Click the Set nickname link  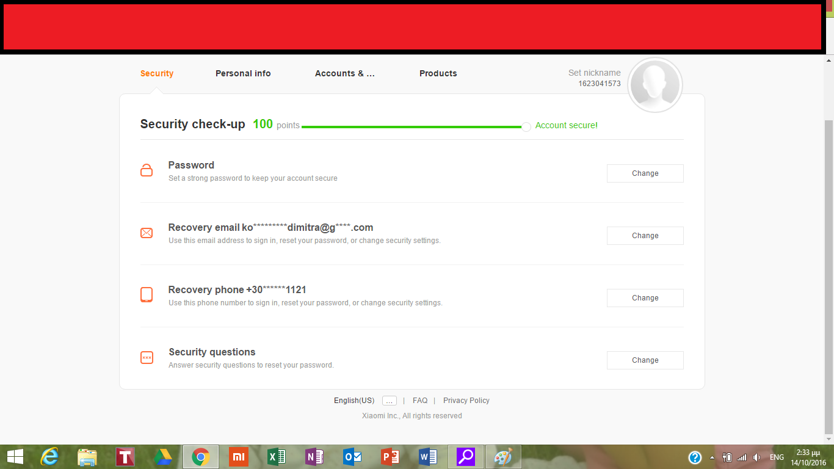[595, 73]
